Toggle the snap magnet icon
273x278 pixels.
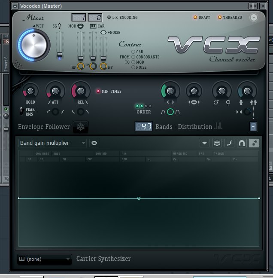tap(242, 143)
